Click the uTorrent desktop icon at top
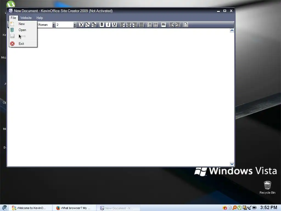The image size is (281, 211). (x=11, y=4)
